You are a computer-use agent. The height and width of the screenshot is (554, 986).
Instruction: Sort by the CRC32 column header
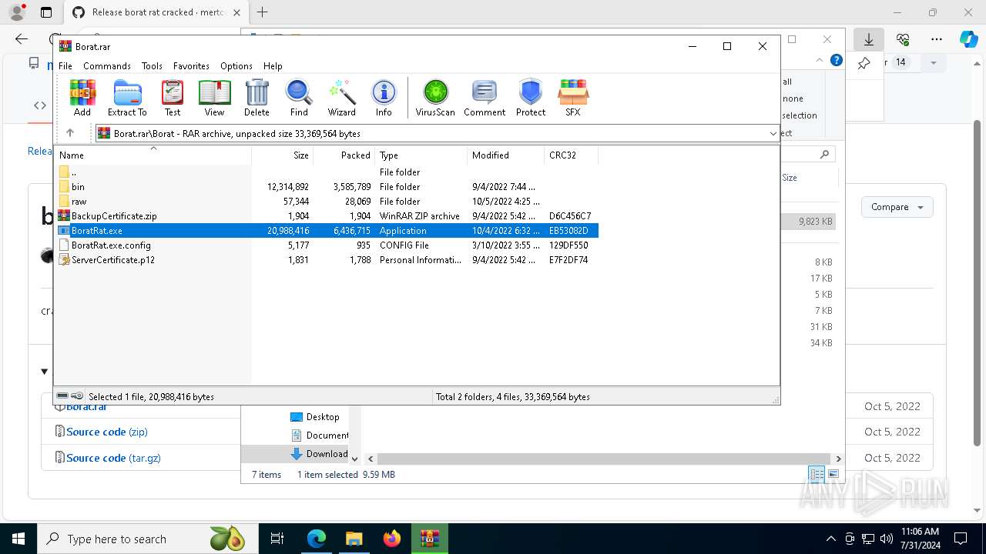[572, 155]
